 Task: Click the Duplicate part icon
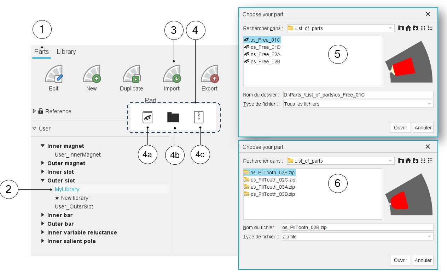tap(132, 74)
